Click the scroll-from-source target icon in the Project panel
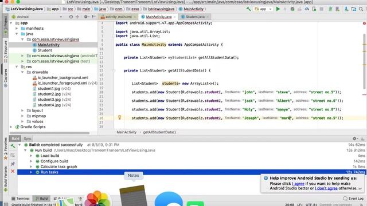This screenshot has width=367, height=206. point(71,17)
